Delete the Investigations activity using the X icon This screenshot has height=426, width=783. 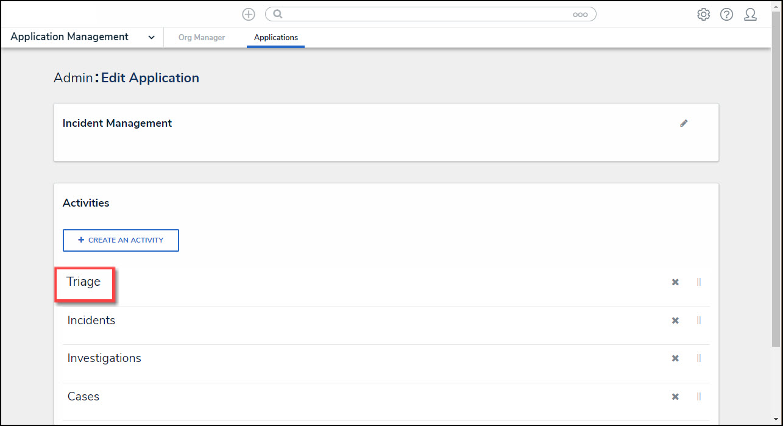tap(675, 358)
